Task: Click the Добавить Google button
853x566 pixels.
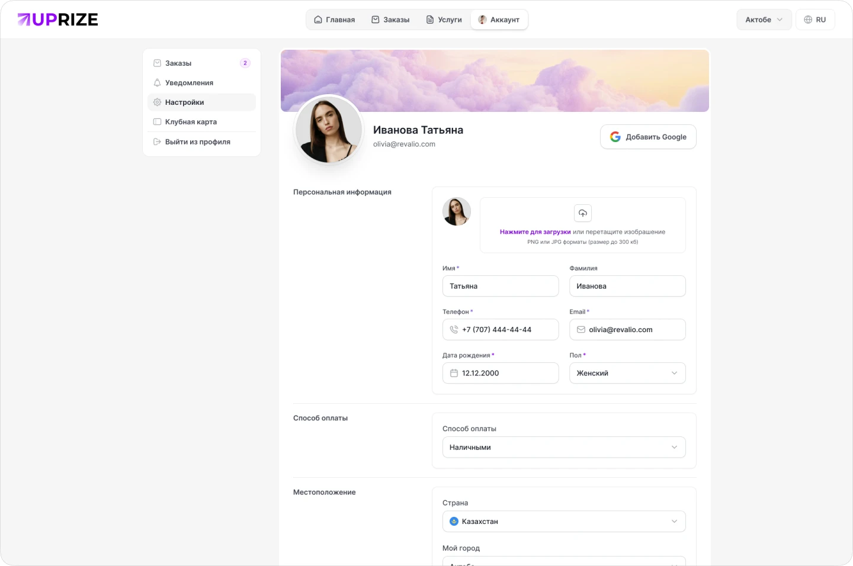Action: click(x=648, y=137)
